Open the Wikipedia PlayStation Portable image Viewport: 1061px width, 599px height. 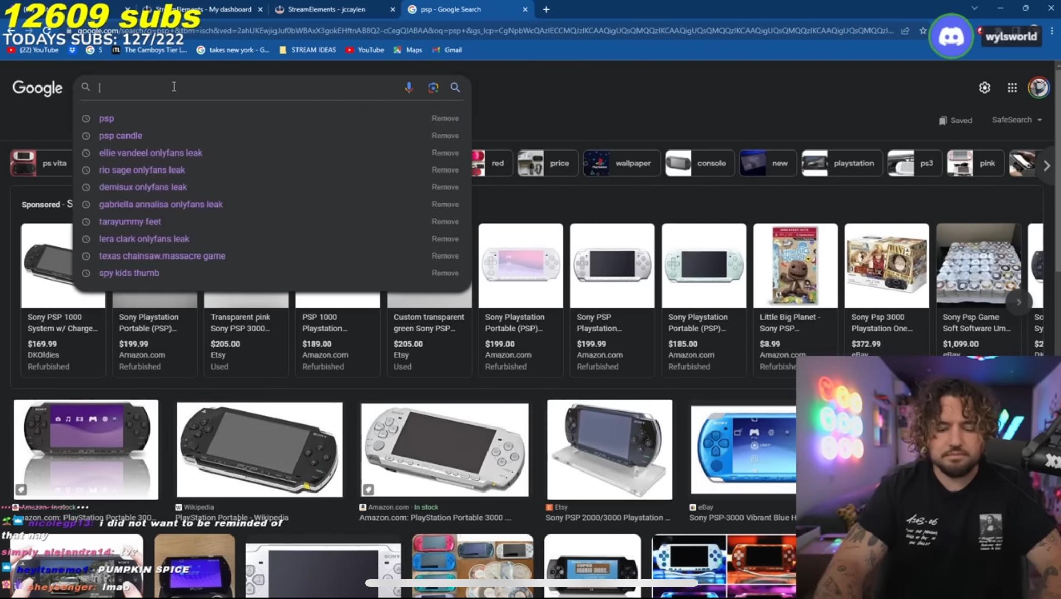(x=259, y=450)
